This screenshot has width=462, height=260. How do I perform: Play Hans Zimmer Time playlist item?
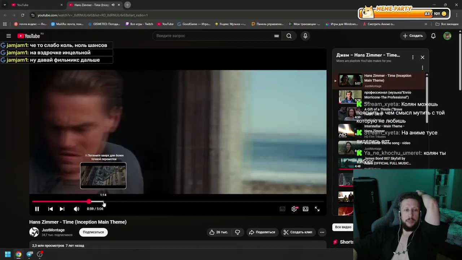coord(379,81)
